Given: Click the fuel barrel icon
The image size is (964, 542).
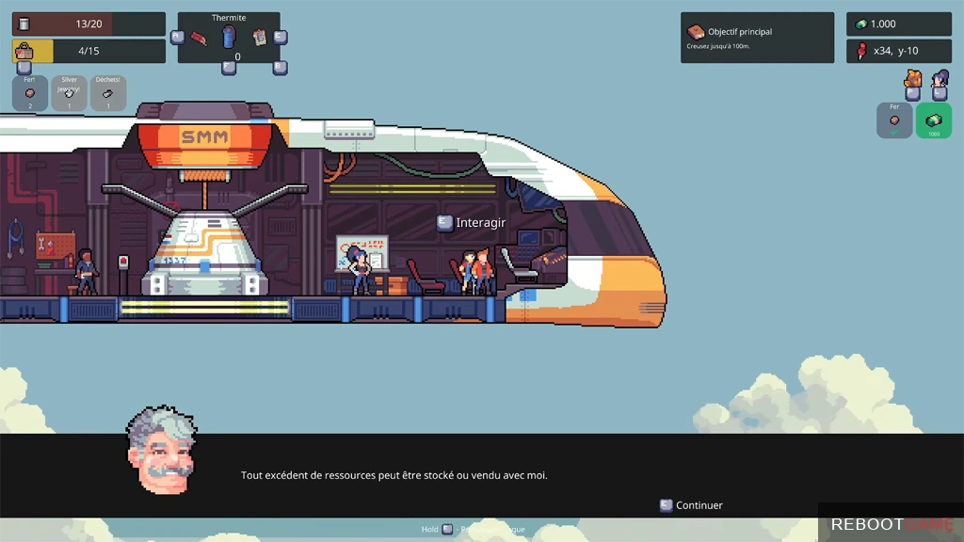Looking at the screenshot, I should tap(24, 24).
